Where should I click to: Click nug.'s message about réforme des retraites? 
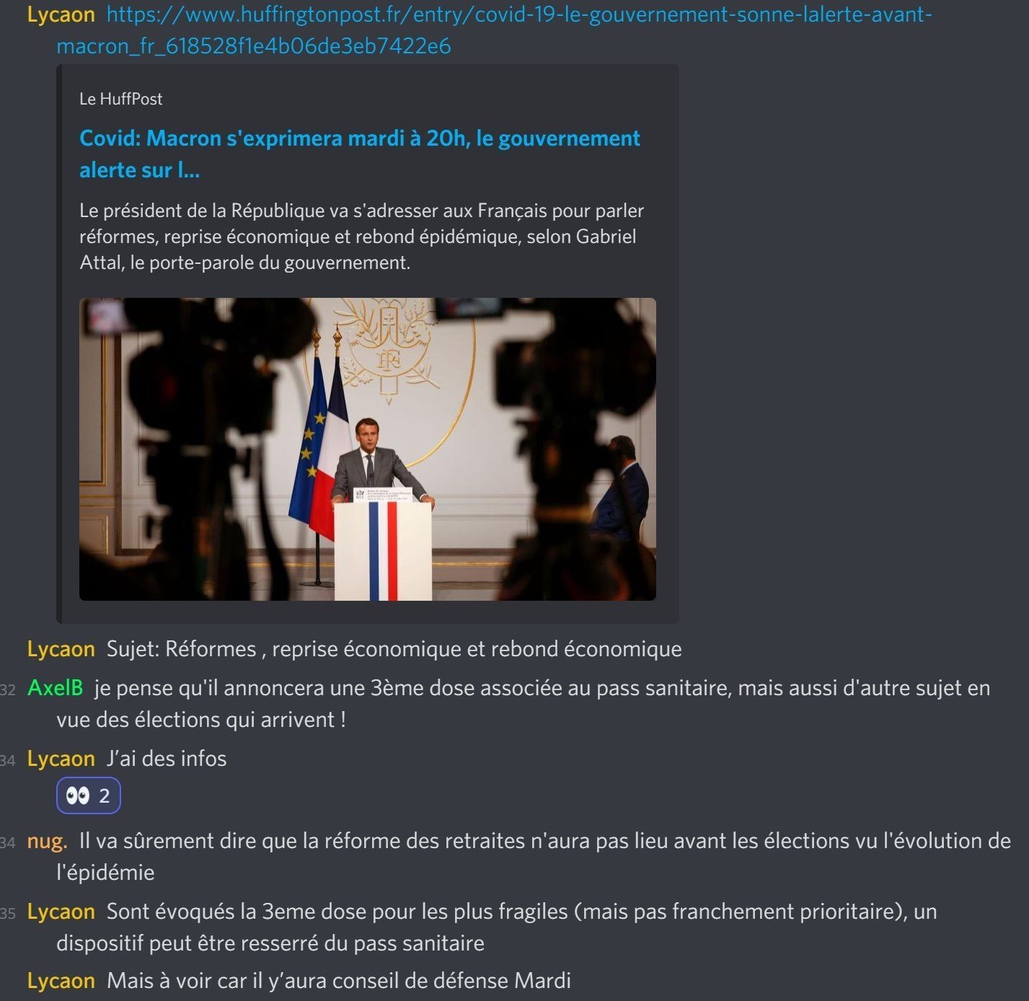[534, 857]
